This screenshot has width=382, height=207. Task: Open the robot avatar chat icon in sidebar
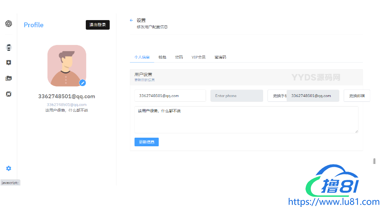[x=9, y=47]
